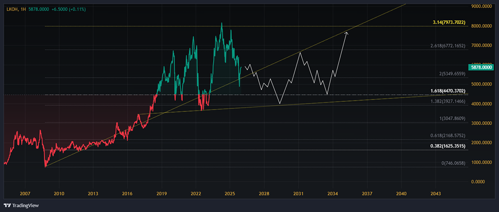Click the 2.618(6772.1652) Fibonacci level label

[x=449, y=46]
